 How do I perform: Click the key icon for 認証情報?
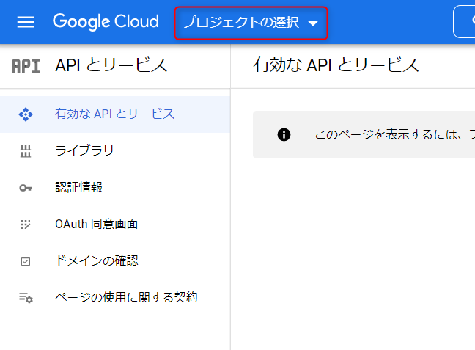[x=26, y=188]
